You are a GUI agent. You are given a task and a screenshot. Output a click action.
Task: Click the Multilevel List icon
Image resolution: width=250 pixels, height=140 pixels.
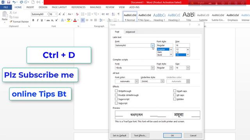tap(95, 14)
